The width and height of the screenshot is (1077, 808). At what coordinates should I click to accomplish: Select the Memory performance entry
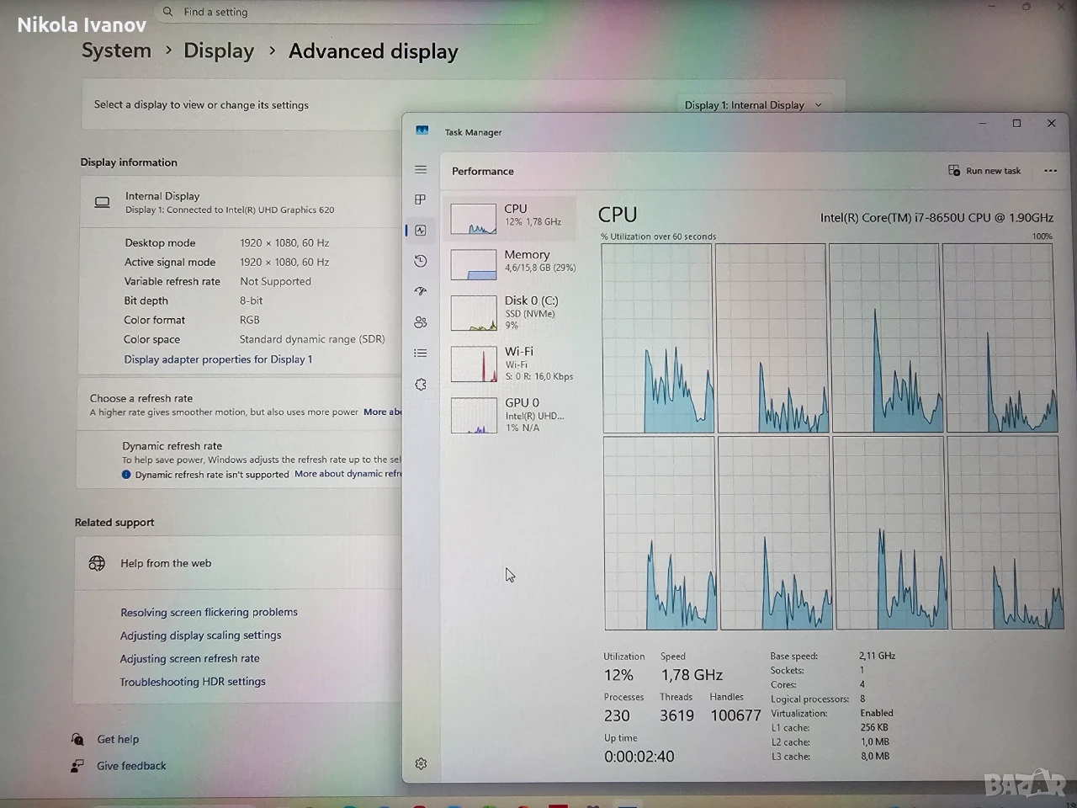[x=512, y=263]
